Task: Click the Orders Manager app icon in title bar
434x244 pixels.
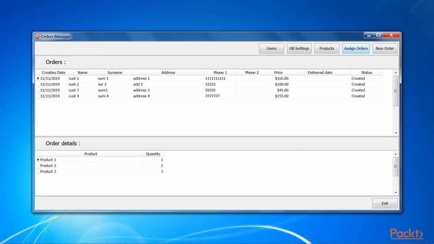Action: [x=38, y=36]
